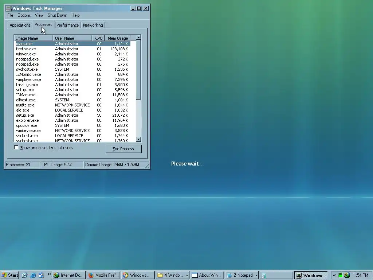
Task: Sort by Mem Usage column header
Action: (x=118, y=38)
